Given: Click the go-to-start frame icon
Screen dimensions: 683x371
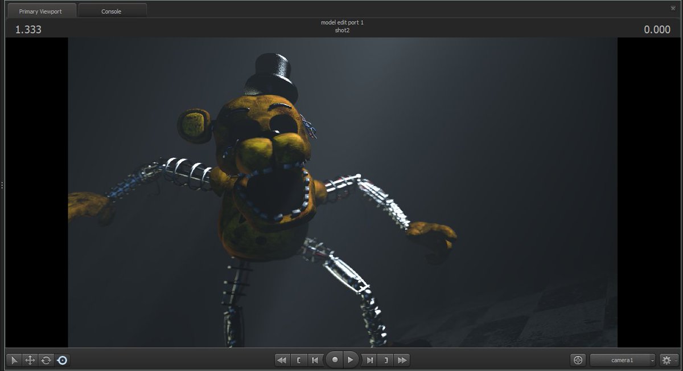Looking at the screenshot, I should click(x=315, y=360).
